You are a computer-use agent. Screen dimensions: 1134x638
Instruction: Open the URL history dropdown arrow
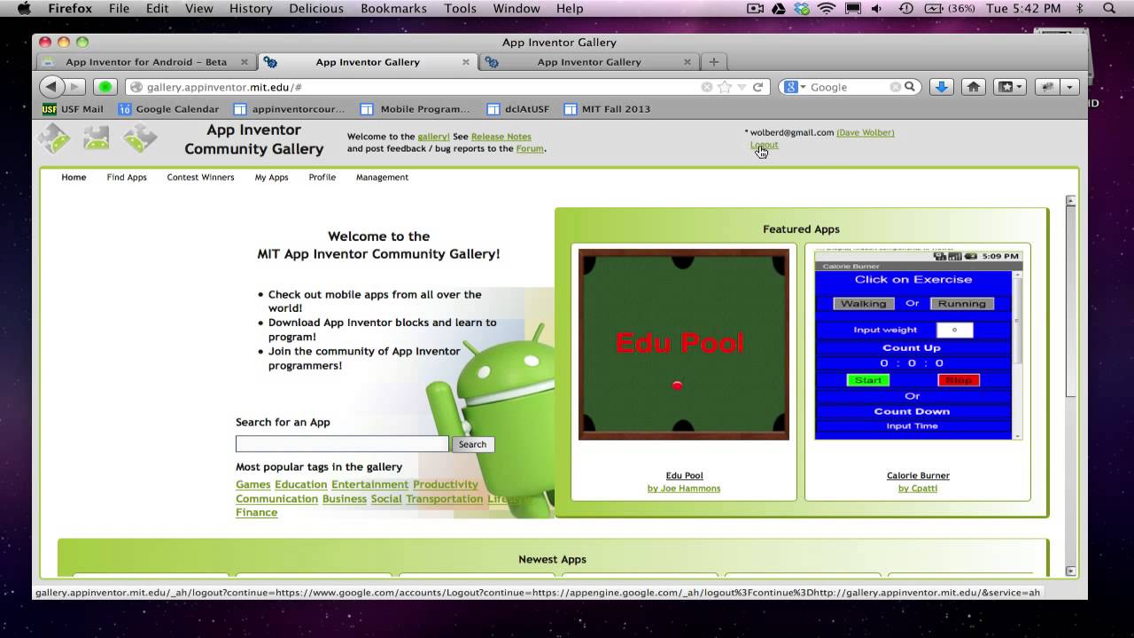pyautogui.click(x=742, y=87)
